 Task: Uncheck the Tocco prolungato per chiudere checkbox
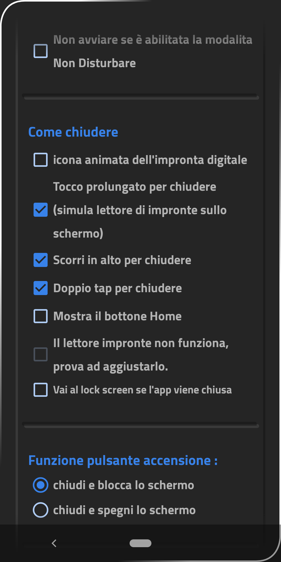[41, 210]
